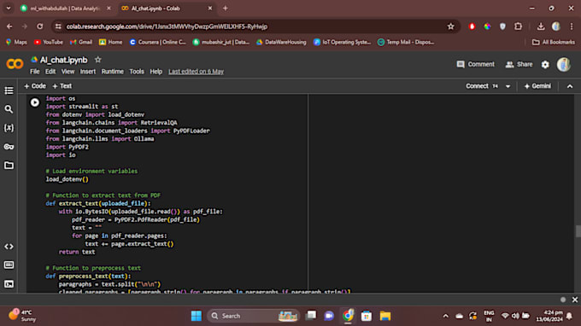This screenshot has height=326, width=581.
Task: Expand the Connect options dropdown arrow
Action: point(508,86)
